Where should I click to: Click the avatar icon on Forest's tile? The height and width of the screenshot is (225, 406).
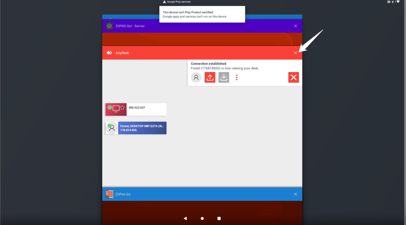112,128
